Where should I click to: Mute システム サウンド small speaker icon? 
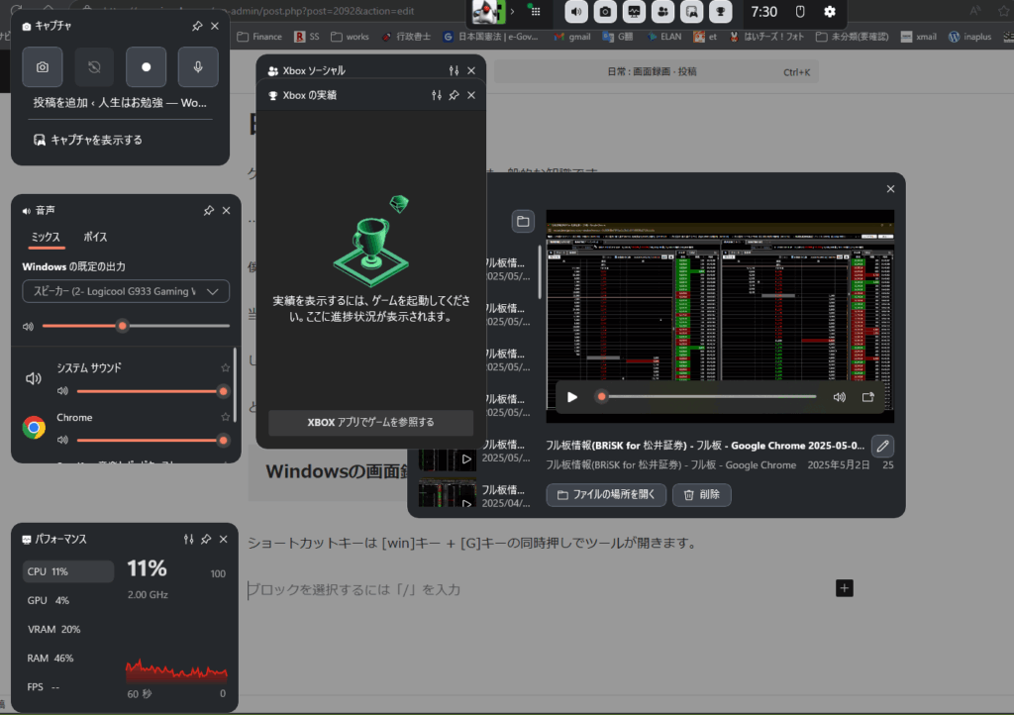click(x=62, y=391)
